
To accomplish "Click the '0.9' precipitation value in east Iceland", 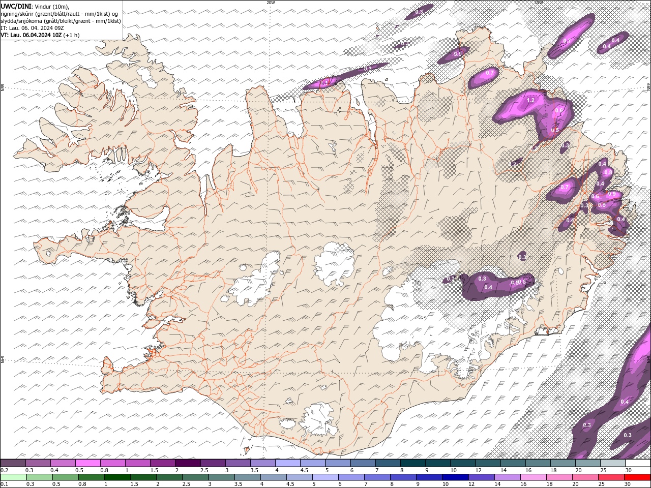I will point(612,194).
